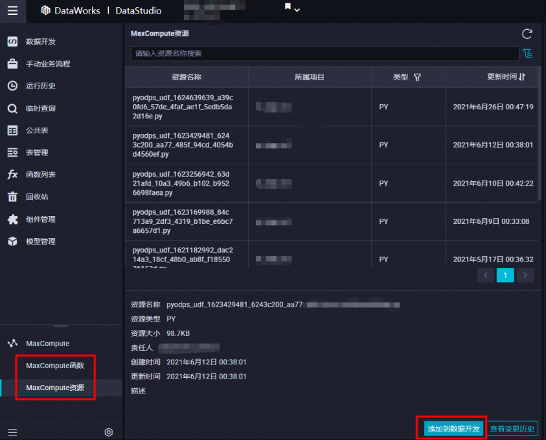Select MaxCompute资源 in sidebar

55,388
